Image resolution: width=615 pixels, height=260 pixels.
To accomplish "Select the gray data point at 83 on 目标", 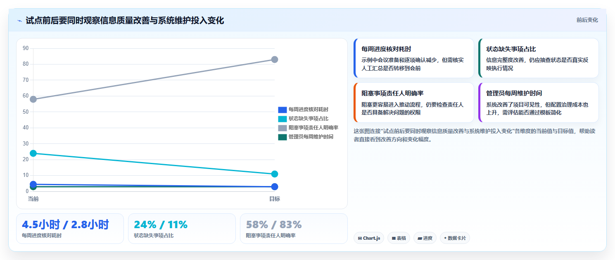I will point(275,60).
